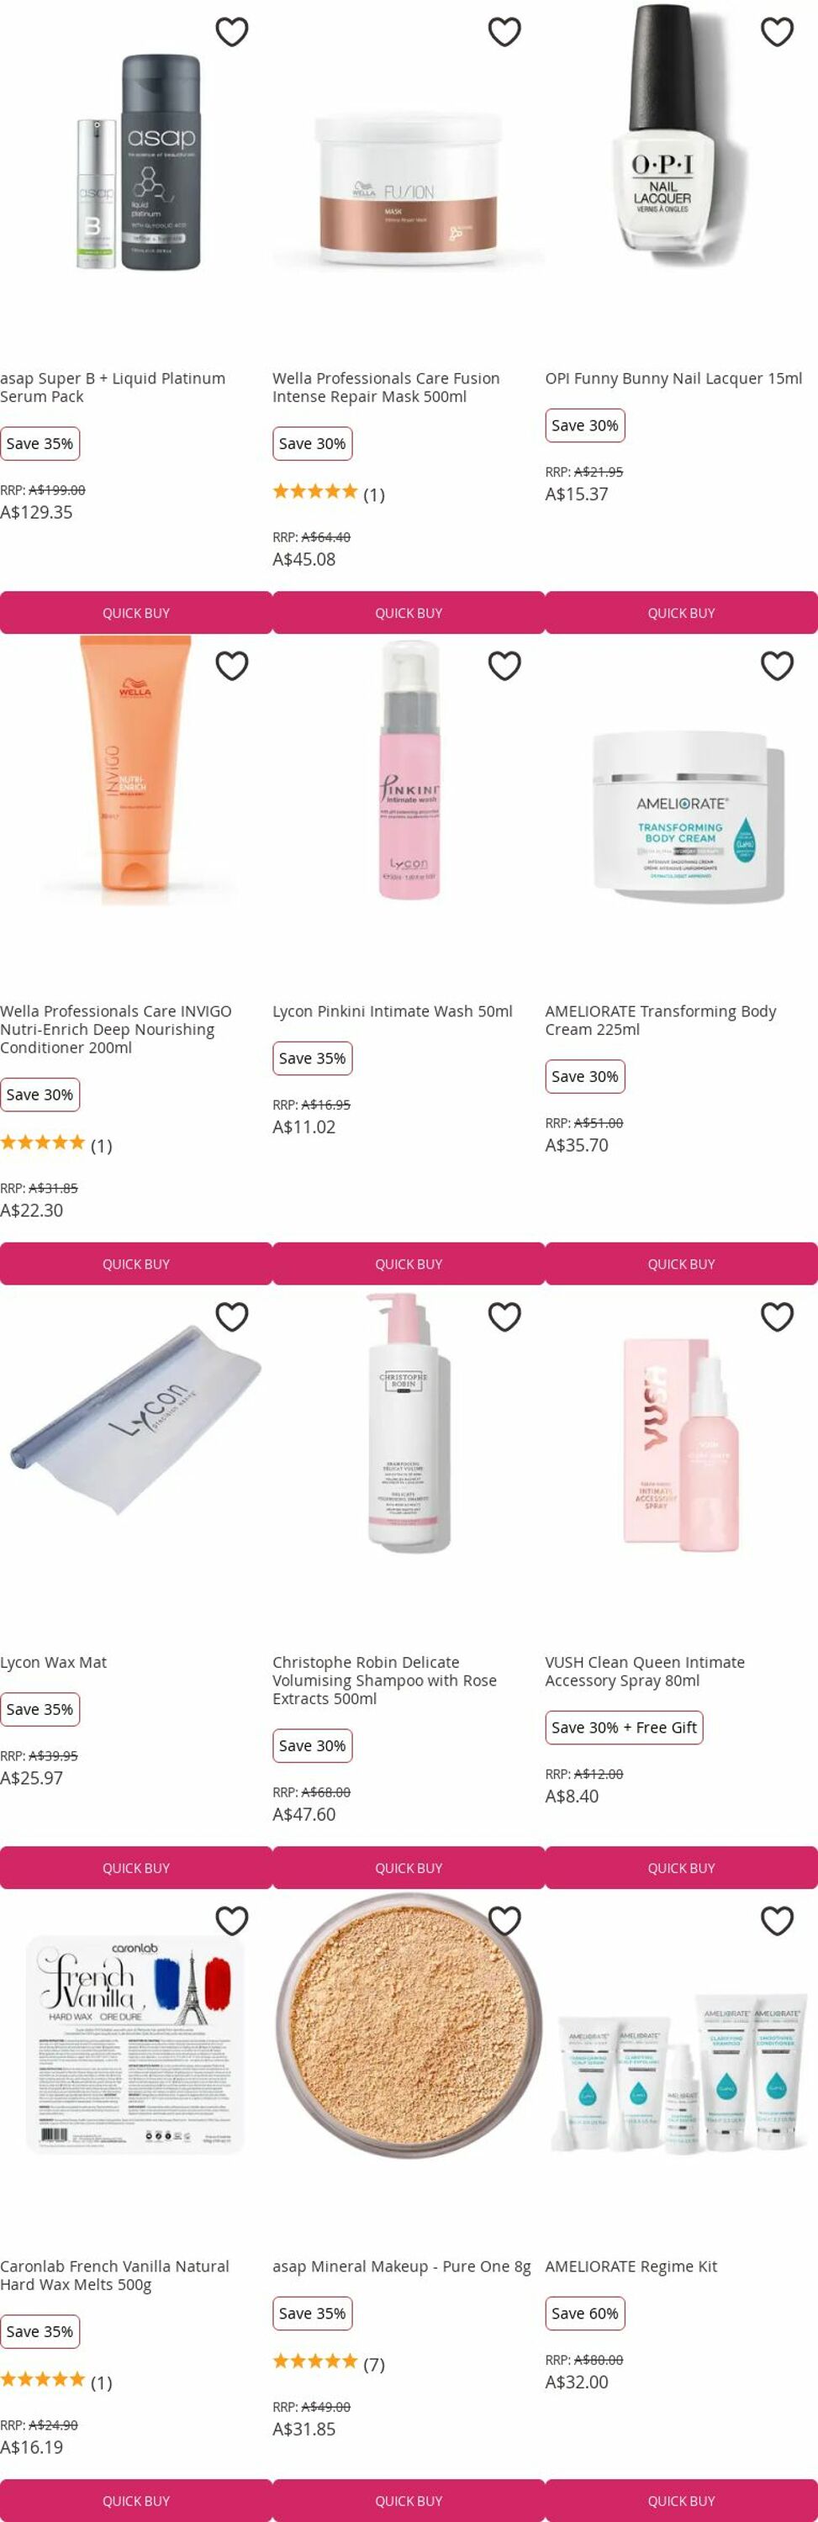Image resolution: width=818 pixels, height=2522 pixels.
Task: Toggle wishlist heart for VUSH Clean Queen Spray
Action: click(x=777, y=1316)
